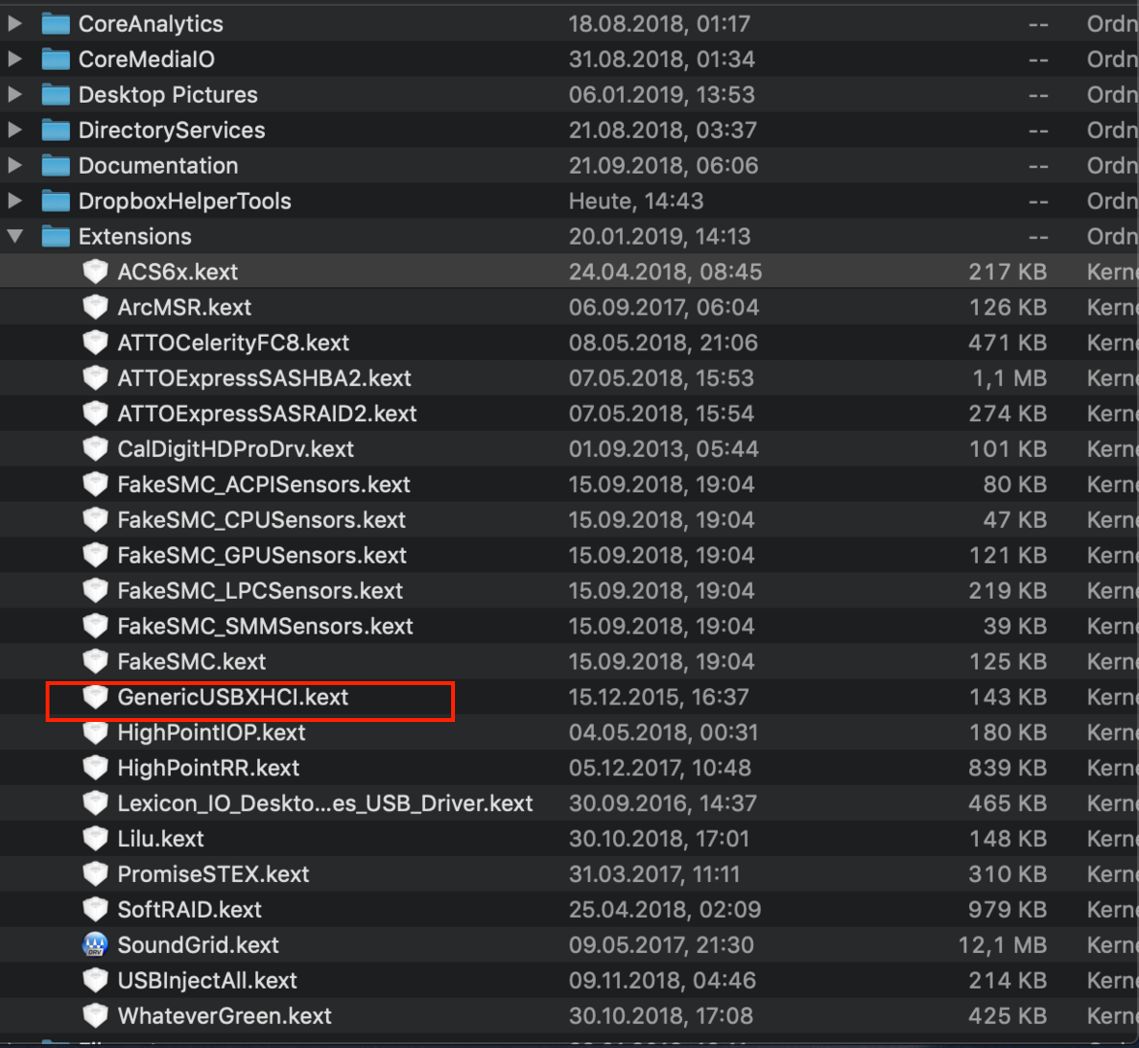This screenshot has width=1139, height=1048.
Task: Select the CoreAnalytics folder icon
Action: pos(56,24)
